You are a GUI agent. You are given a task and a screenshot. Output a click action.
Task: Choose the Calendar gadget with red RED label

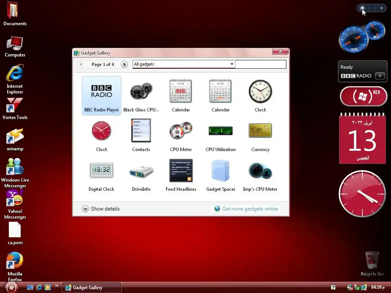point(181,96)
